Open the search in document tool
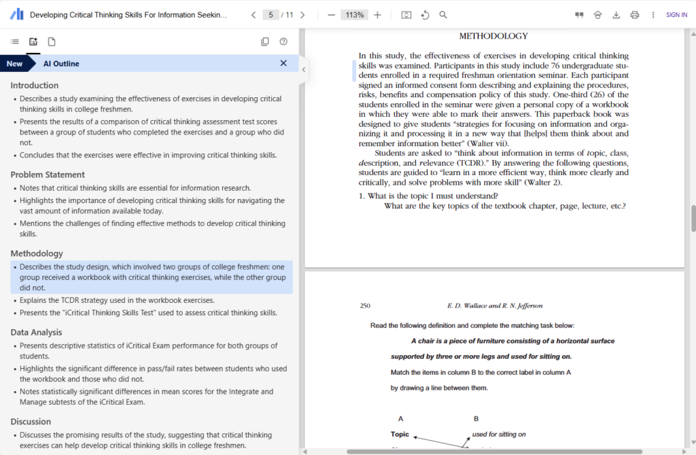This screenshot has height=455, width=696. 443,15
